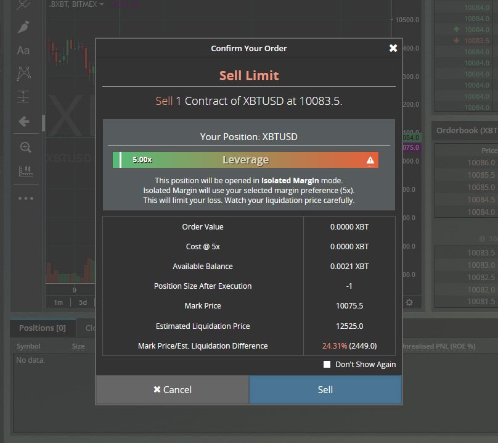Click the Unrealised PNL (ROE %) column header

coord(439,346)
